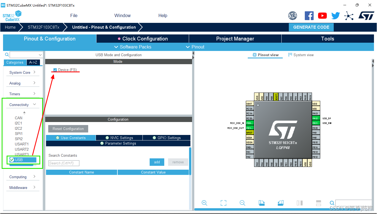Screen dimensions: 377x214
Task: Open the File menu
Action: [74, 15]
